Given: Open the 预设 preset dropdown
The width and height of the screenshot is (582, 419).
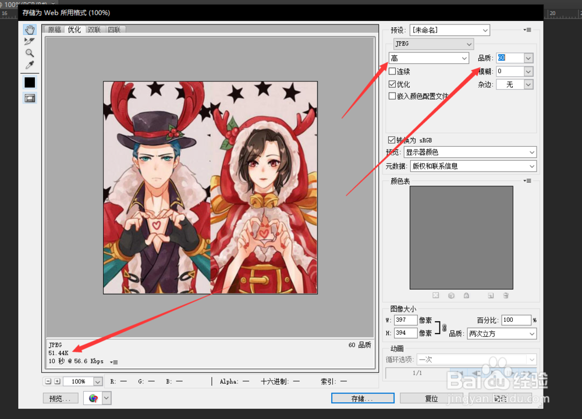Looking at the screenshot, I should coord(450,30).
